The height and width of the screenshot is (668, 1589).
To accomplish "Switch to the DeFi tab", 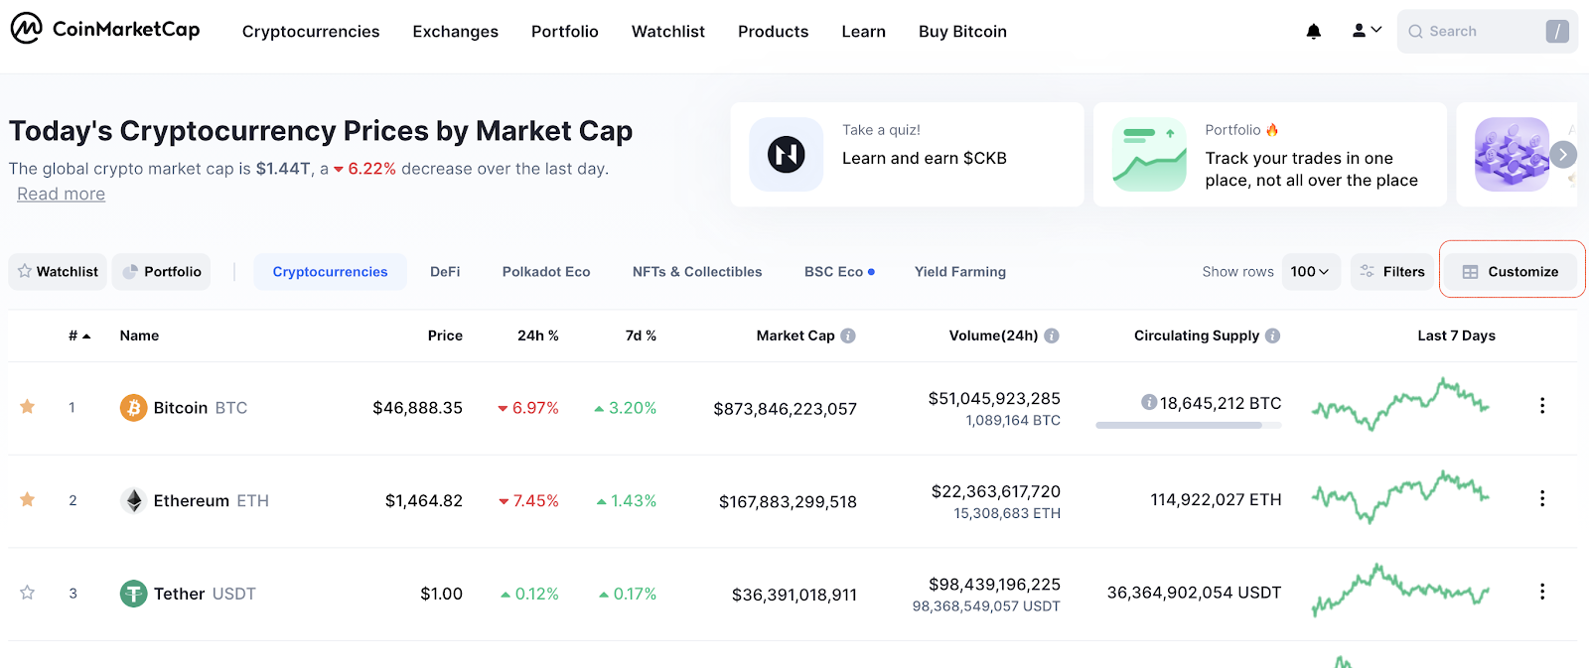I will (445, 272).
